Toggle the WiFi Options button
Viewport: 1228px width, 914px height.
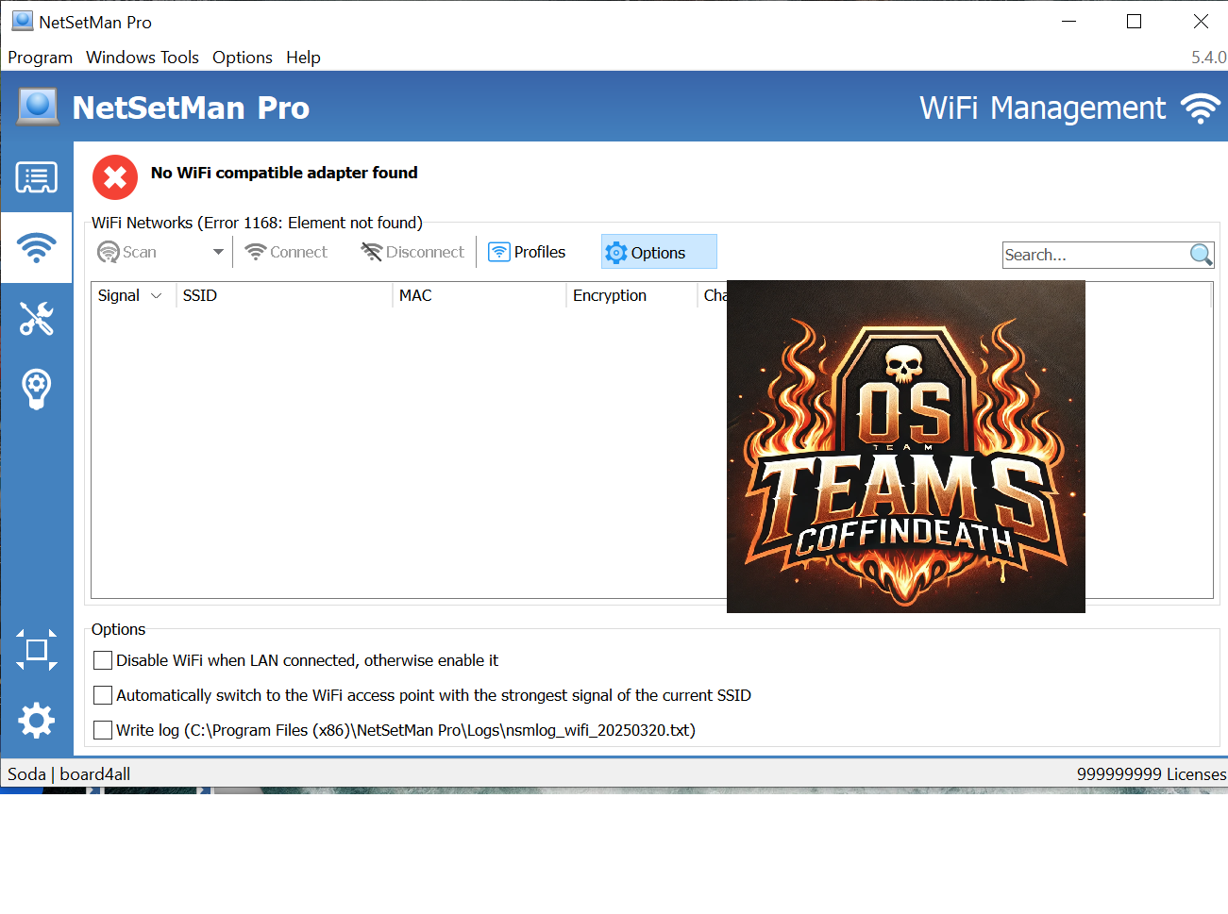pos(659,252)
